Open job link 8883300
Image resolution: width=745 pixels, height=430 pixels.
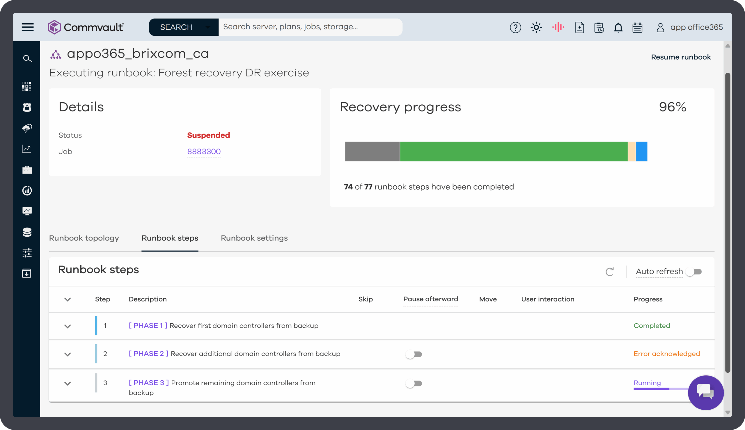point(204,151)
